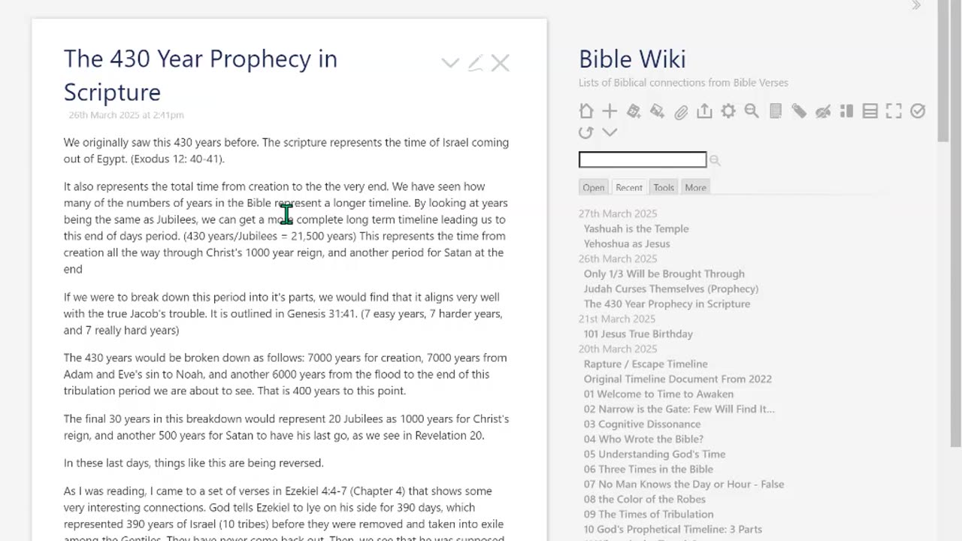The image size is (962, 541).
Task: Import files using the paperclip icon
Action: [x=681, y=111]
